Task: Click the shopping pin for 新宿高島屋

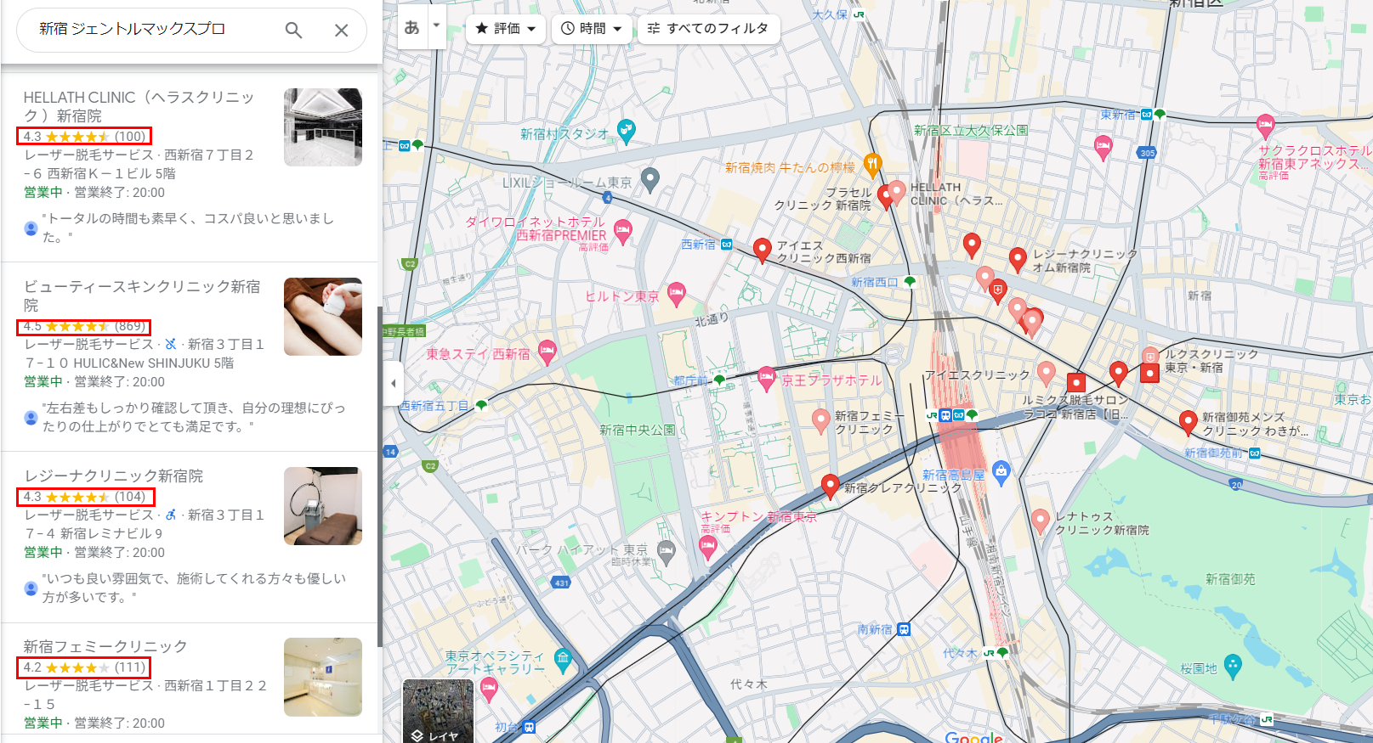Action: [x=1001, y=473]
